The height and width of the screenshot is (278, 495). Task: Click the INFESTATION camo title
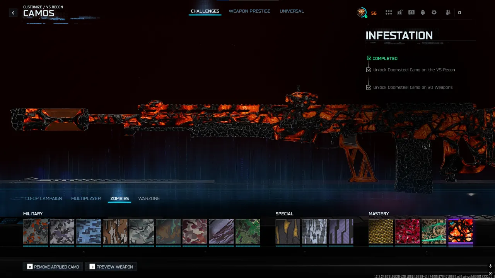(399, 36)
